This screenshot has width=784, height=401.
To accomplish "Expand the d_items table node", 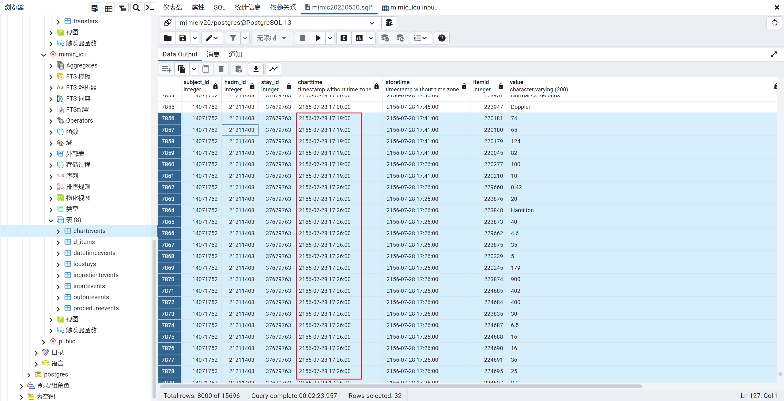I will point(58,242).
